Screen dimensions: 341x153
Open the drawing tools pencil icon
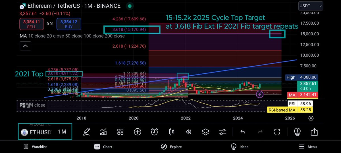click(x=87, y=132)
